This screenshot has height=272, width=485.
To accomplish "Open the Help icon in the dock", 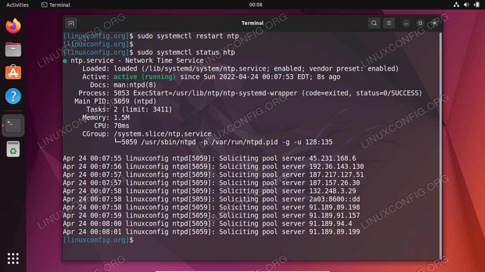I will [x=13, y=96].
